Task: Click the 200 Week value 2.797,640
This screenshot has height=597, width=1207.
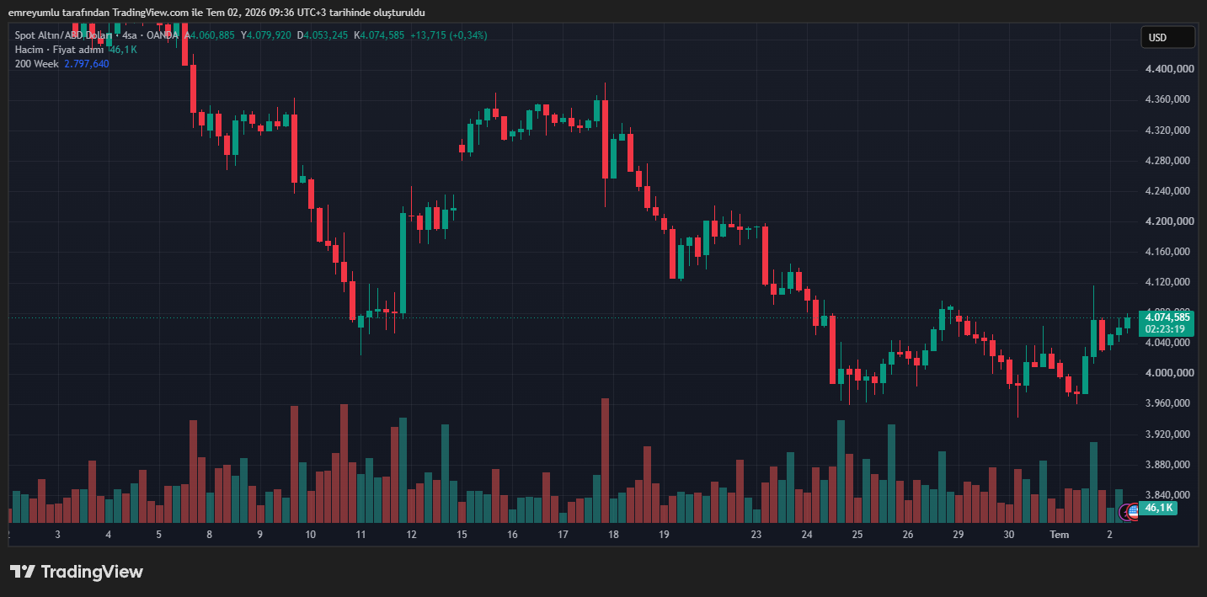Action: tap(87, 64)
